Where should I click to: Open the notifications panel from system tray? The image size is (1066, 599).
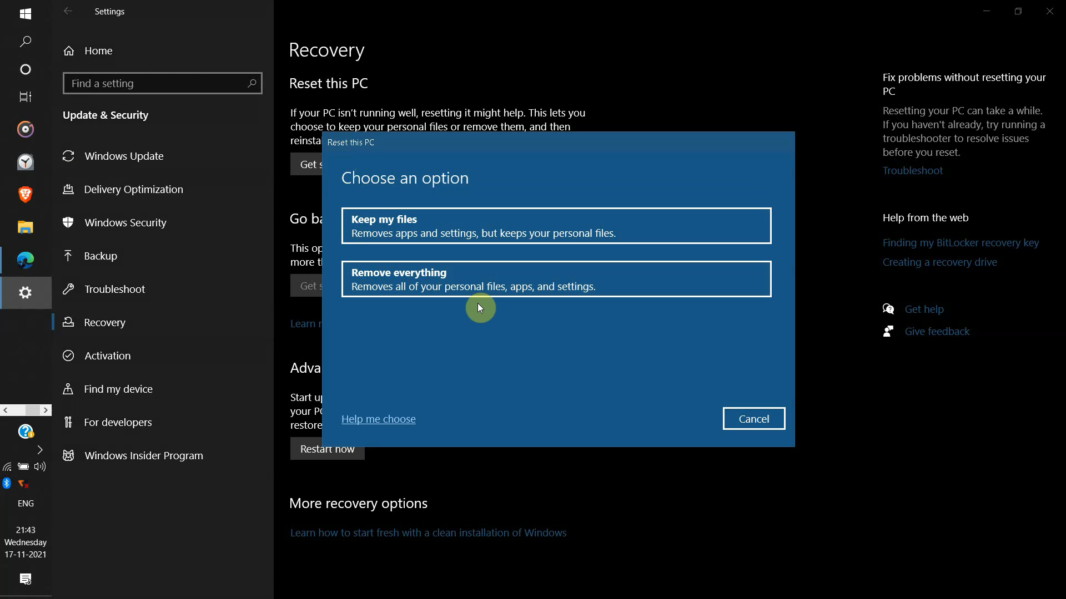26,579
